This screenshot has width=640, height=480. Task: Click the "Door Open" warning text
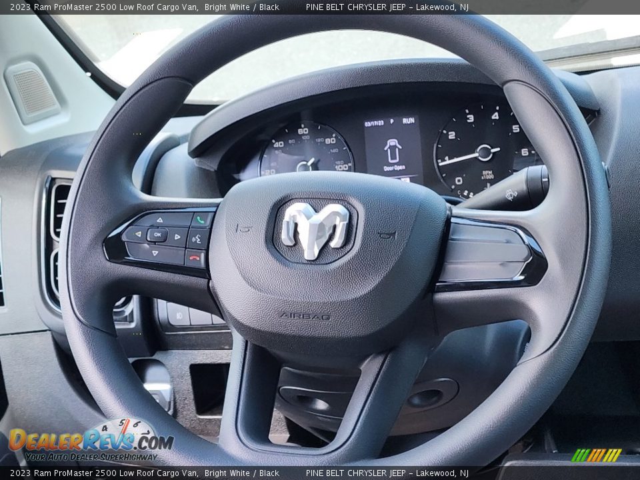(394, 168)
